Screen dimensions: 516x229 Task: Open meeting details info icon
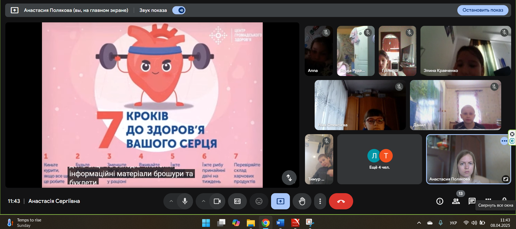tap(440, 201)
